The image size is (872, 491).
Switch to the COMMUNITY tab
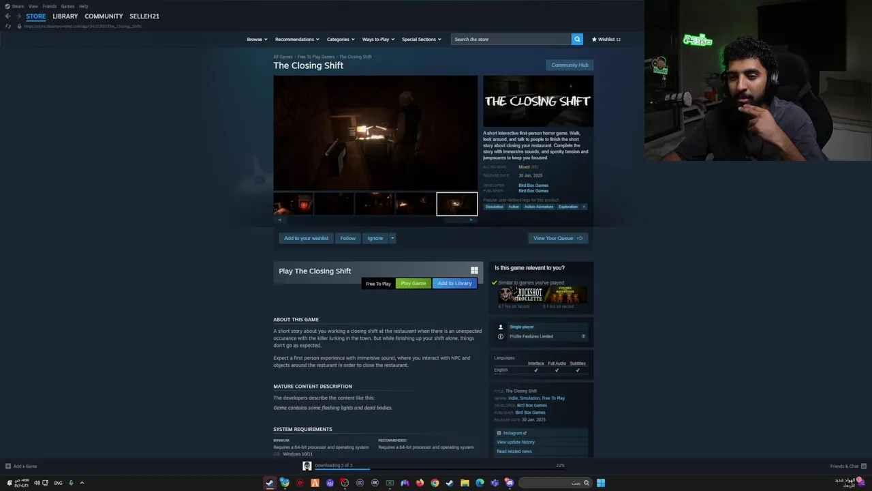(104, 16)
